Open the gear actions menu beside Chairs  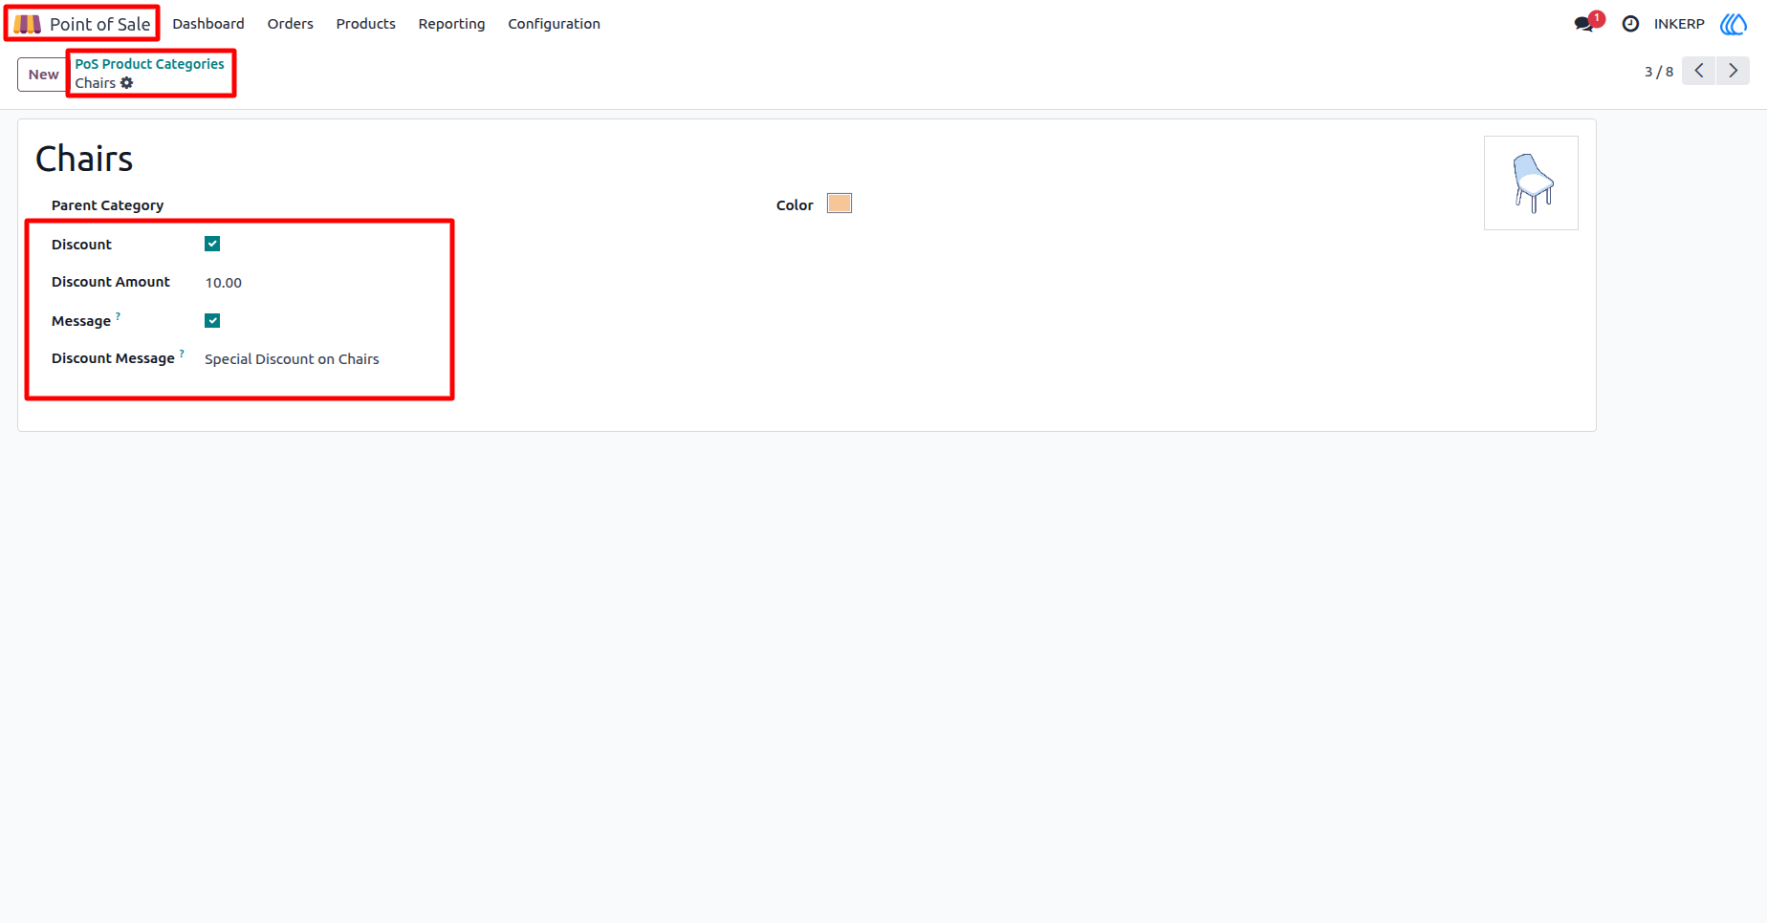pos(126,83)
